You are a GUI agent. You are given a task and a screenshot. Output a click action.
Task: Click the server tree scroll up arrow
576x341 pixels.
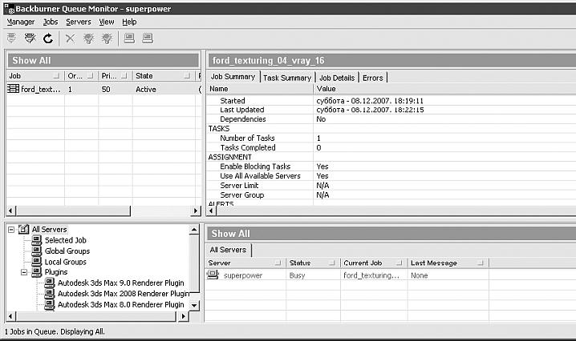[x=194, y=230]
